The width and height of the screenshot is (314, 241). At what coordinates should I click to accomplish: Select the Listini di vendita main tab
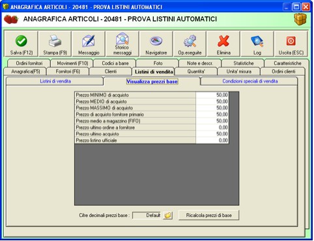coord(154,71)
